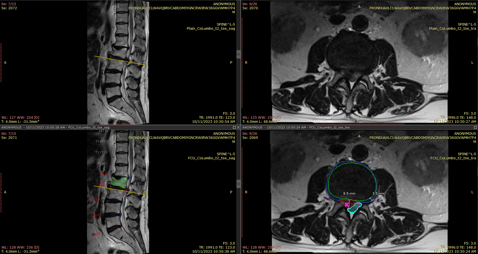This screenshot has height=254, width=478.
Task: Select the L1L2 level label
Action: click(x=103, y=174)
